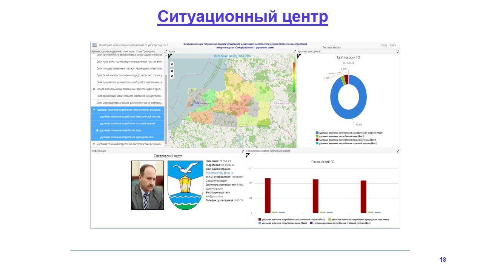Screen dimensions: 483x272
Task: Toggle cyan heat energy series in pie legend
Action: (346, 144)
